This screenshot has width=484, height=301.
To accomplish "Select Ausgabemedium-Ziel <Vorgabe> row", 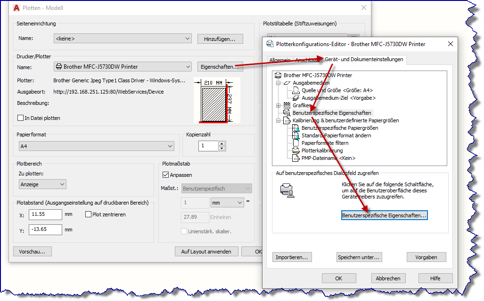I will [339, 98].
